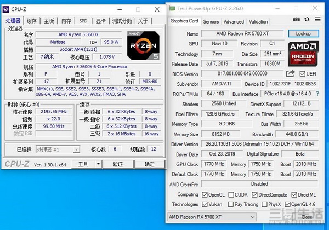This screenshot has height=230, width=329.
Task: Close the CPU-Z window
Action: (157, 9)
